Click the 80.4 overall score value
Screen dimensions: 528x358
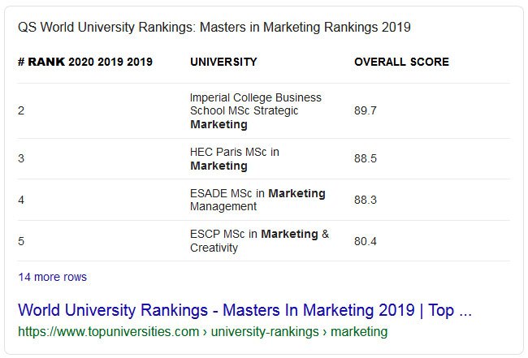click(366, 241)
